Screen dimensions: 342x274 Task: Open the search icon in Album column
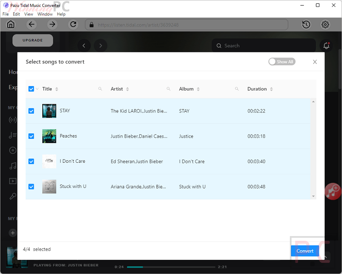237,89
